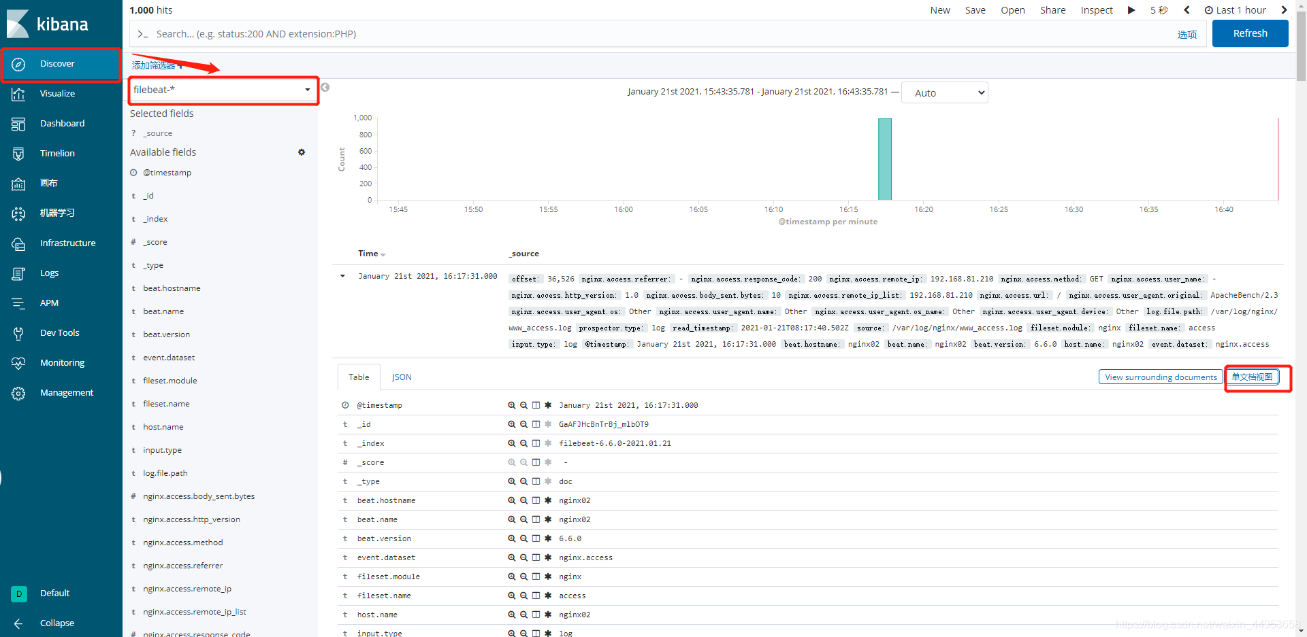The height and width of the screenshot is (637, 1307).
Task: Open the 5 秒 refresh interval picker
Action: pos(1159,10)
